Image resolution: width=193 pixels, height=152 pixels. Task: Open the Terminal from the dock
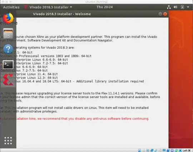click(8, 64)
